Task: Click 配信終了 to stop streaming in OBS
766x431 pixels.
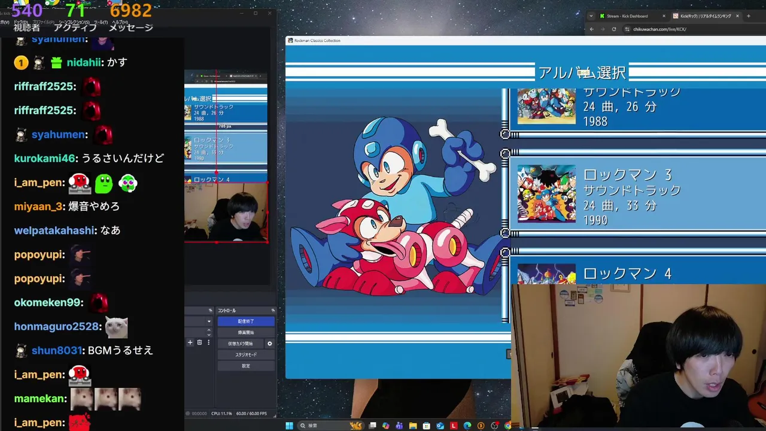Action: (x=246, y=321)
